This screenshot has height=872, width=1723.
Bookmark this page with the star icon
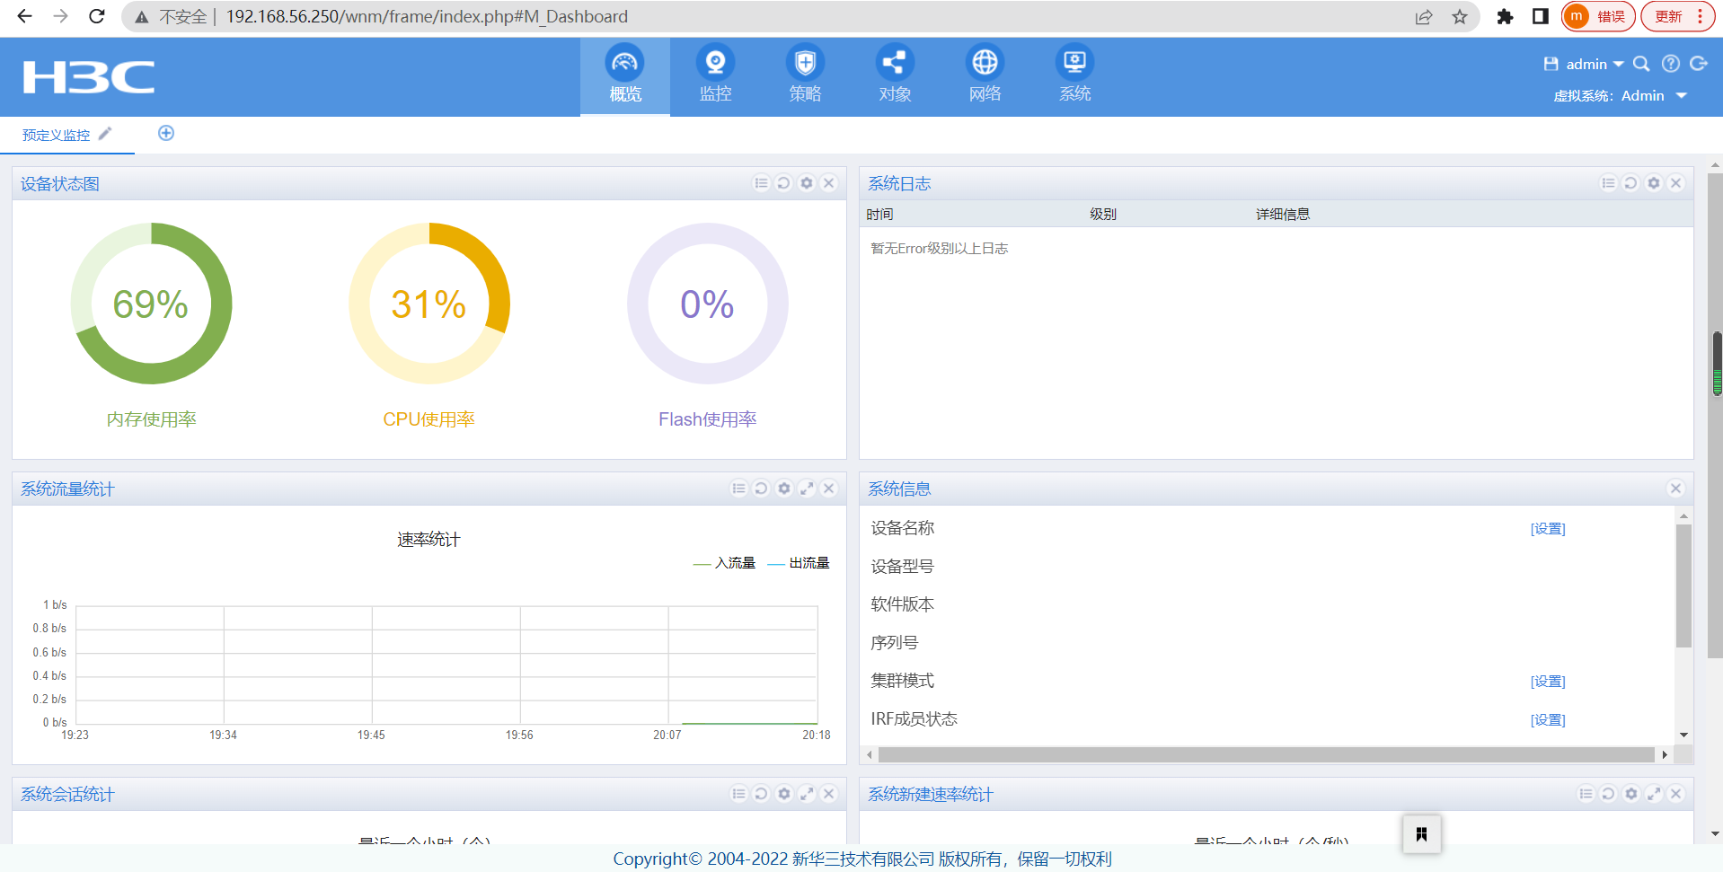(x=1460, y=17)
